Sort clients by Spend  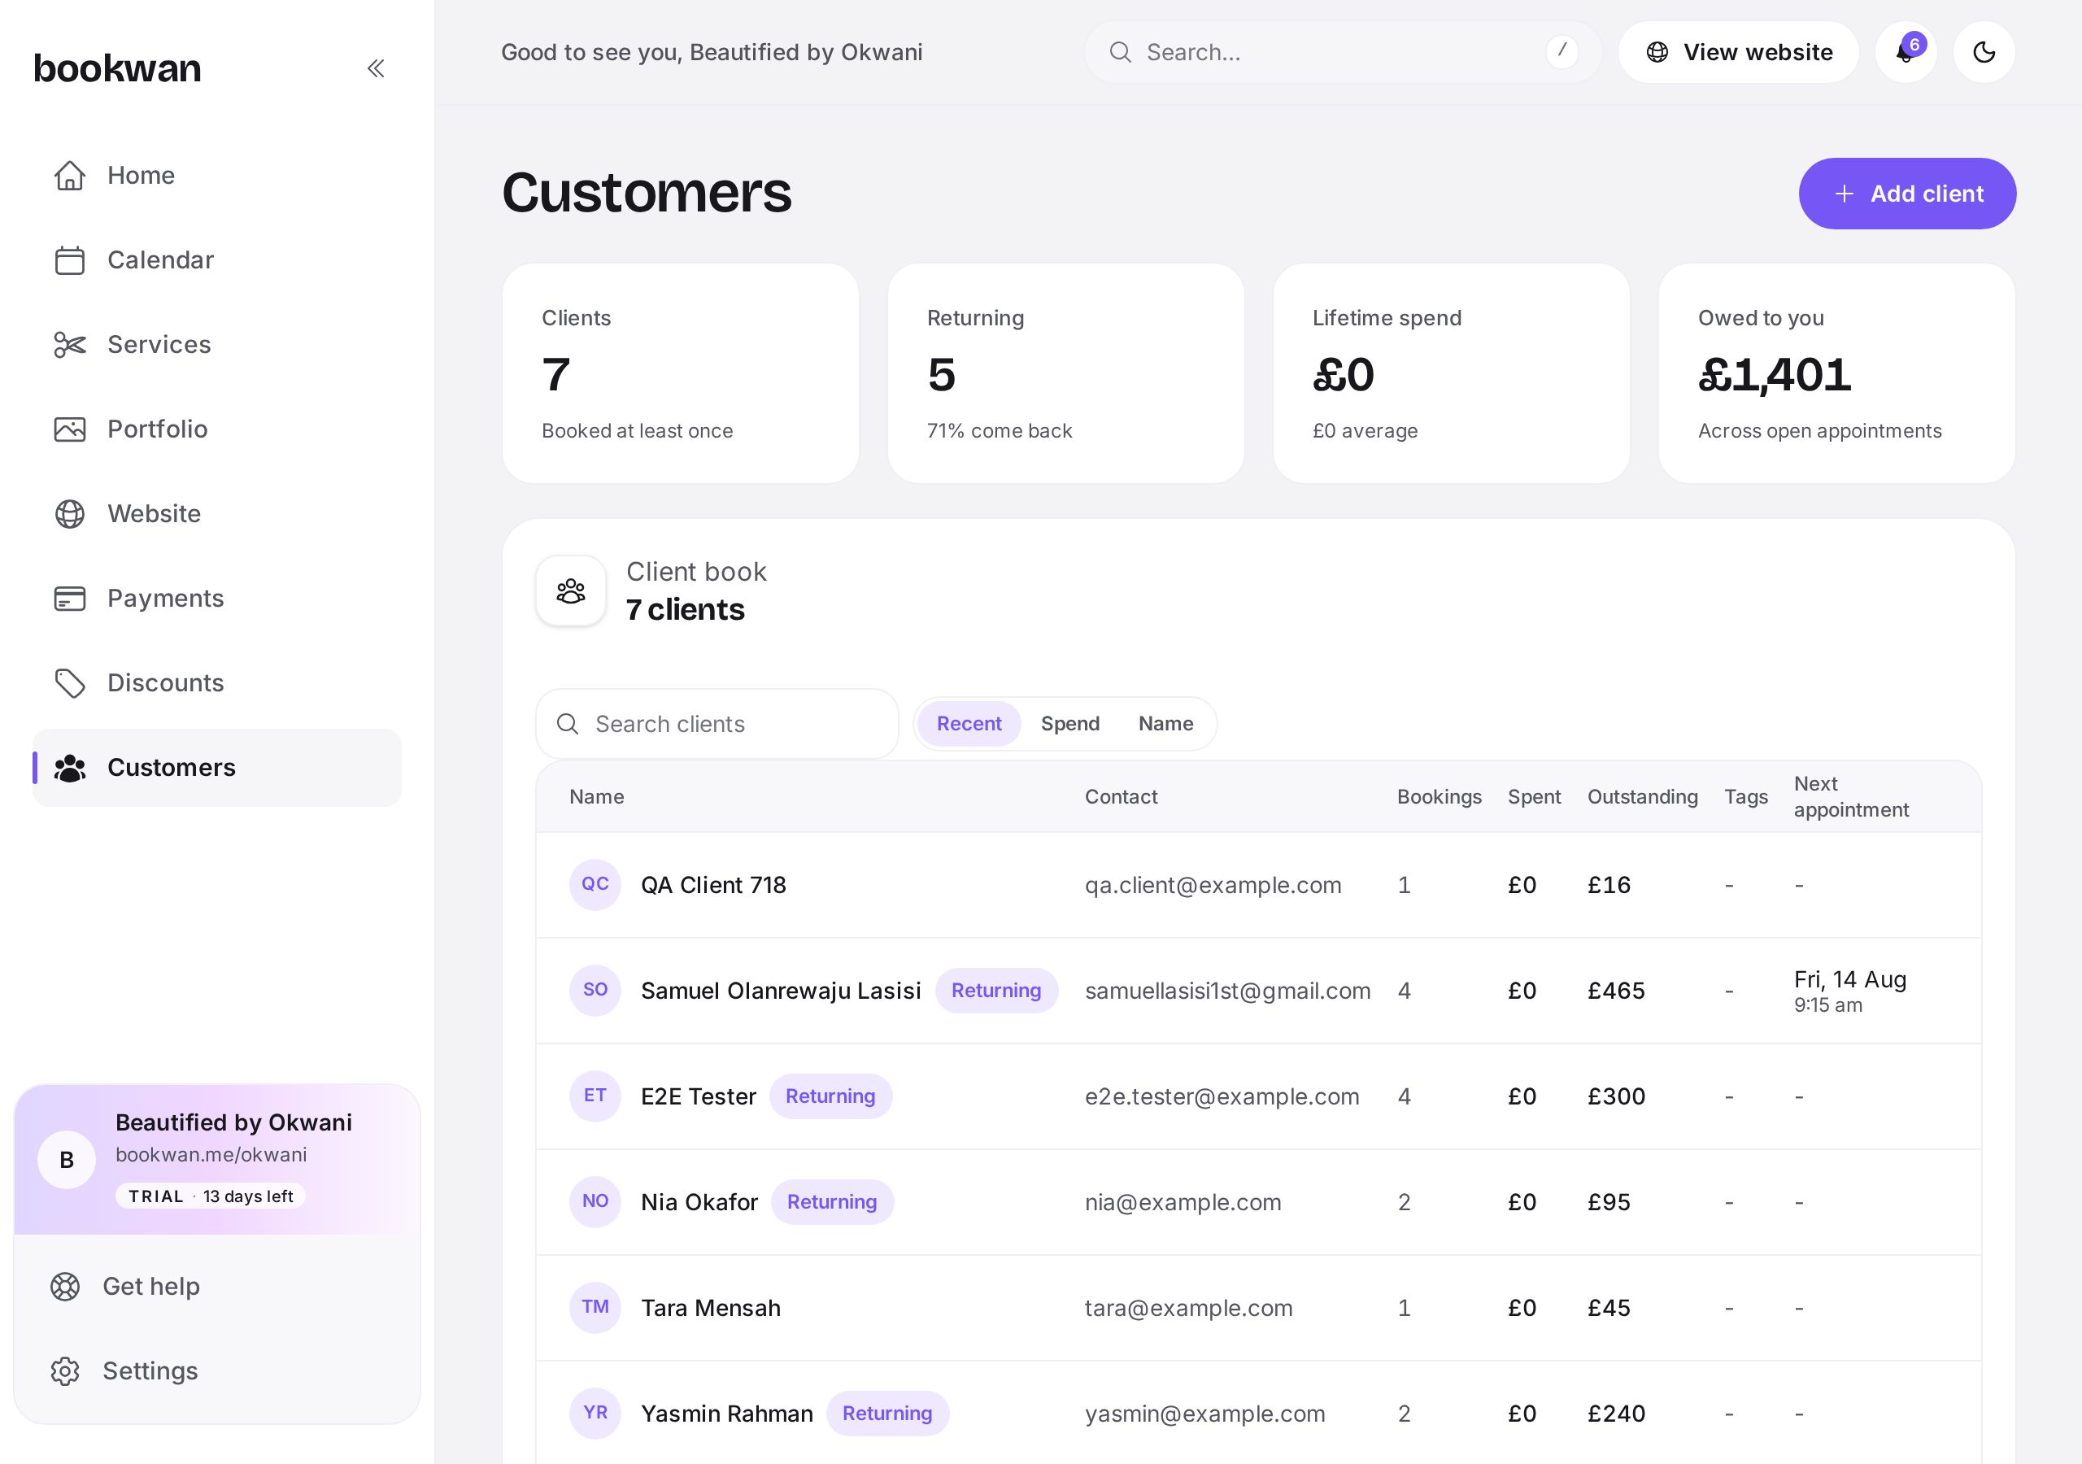(x=1070, y=724)
